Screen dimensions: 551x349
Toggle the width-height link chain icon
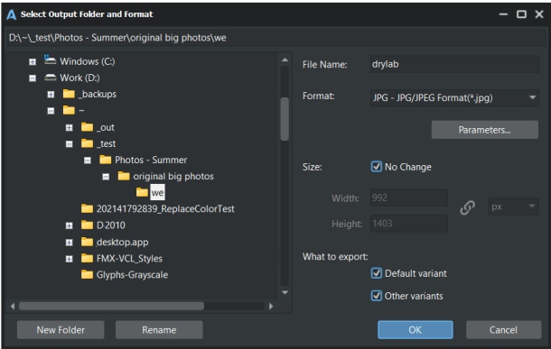click(x=467, y=207)
